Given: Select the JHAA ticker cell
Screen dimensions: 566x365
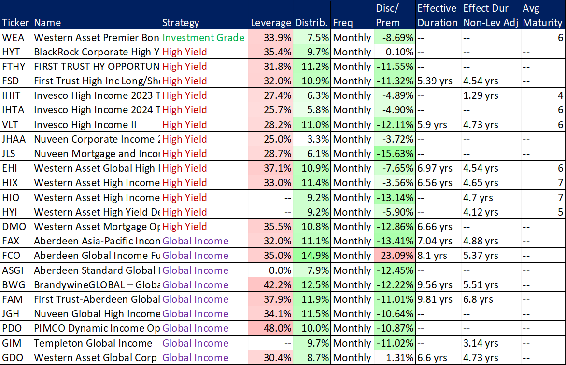Looking at the screenshot, I should 16,139.
